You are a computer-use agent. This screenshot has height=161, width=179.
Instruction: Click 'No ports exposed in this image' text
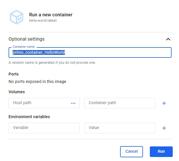pos(37,82)
